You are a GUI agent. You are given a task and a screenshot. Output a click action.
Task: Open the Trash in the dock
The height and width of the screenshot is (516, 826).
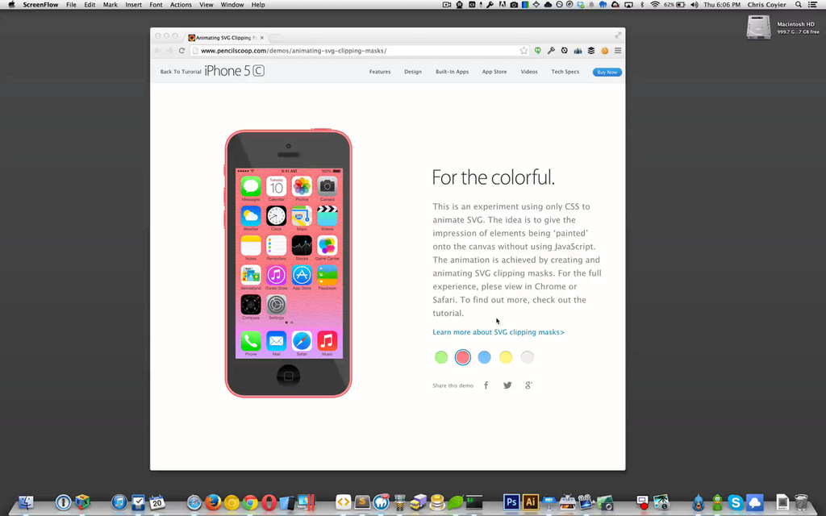point(801,502)
